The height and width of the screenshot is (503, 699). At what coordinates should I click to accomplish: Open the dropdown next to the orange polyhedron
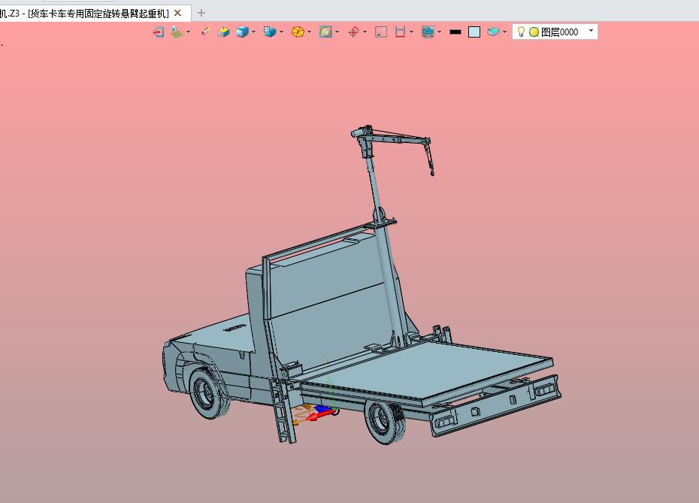(310, 32)
